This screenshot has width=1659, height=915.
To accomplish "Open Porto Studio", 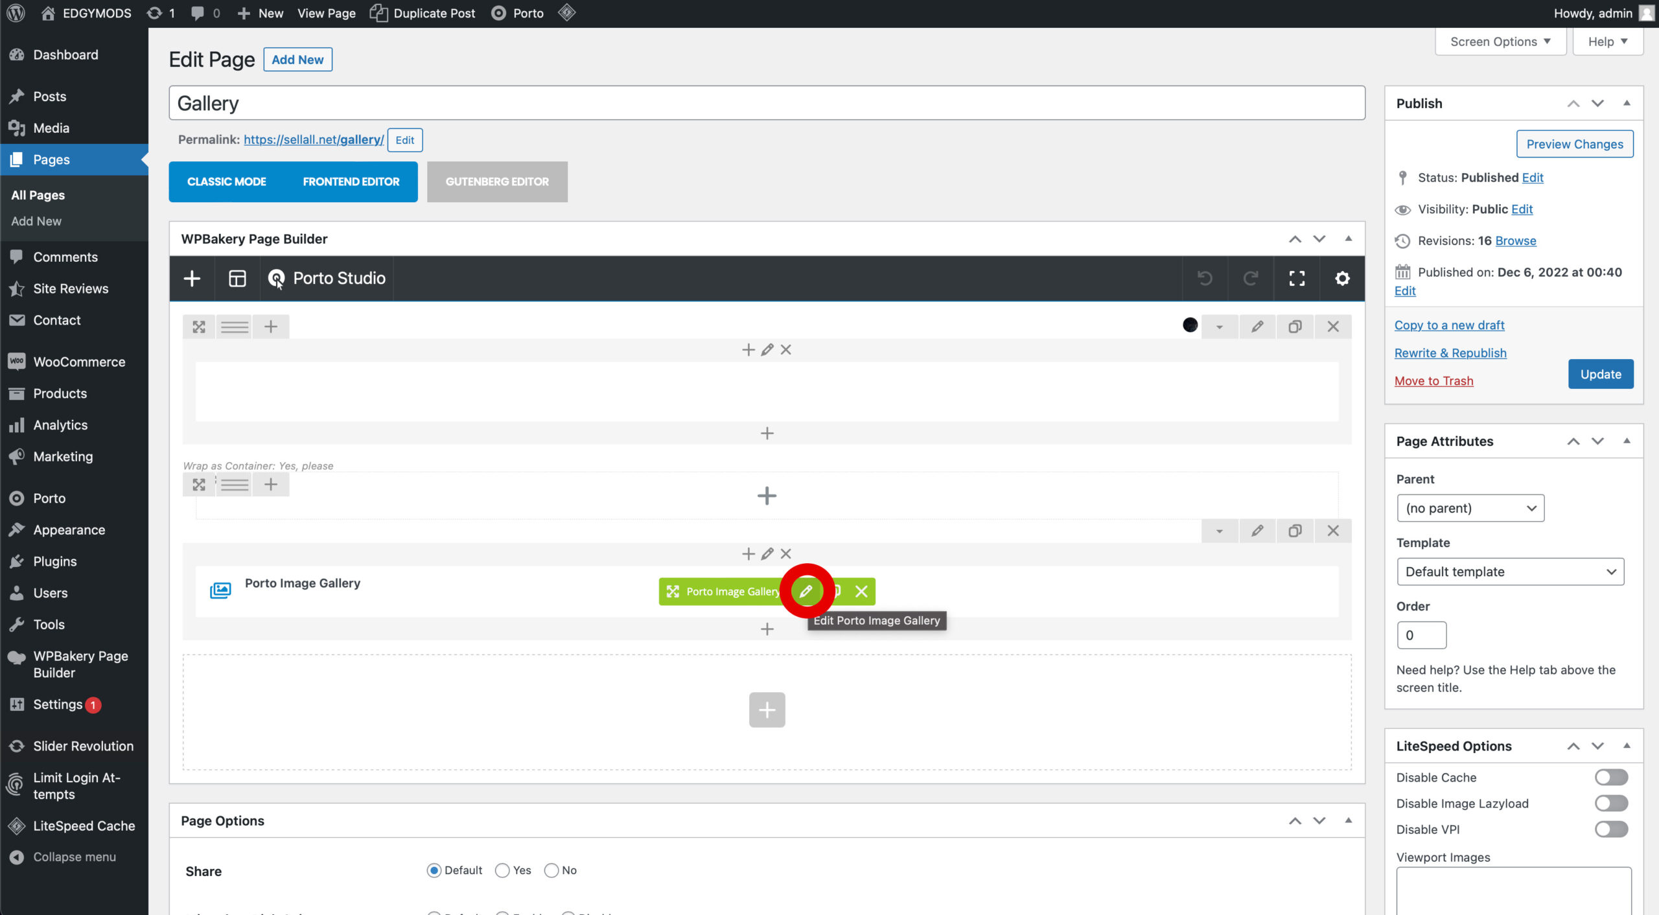I will [327, 279].
